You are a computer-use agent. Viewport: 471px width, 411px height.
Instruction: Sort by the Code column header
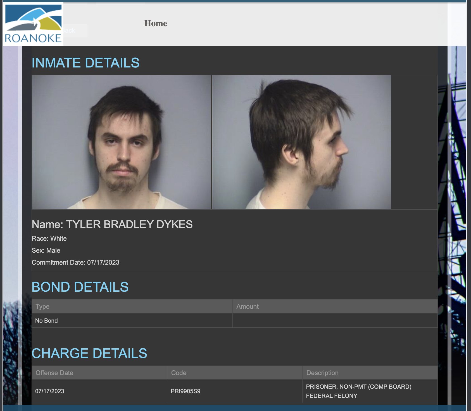[179, 373]
